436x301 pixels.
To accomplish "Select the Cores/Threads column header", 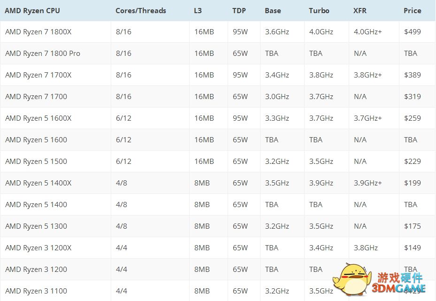I will pyautogui.click(x=141, y=10).
